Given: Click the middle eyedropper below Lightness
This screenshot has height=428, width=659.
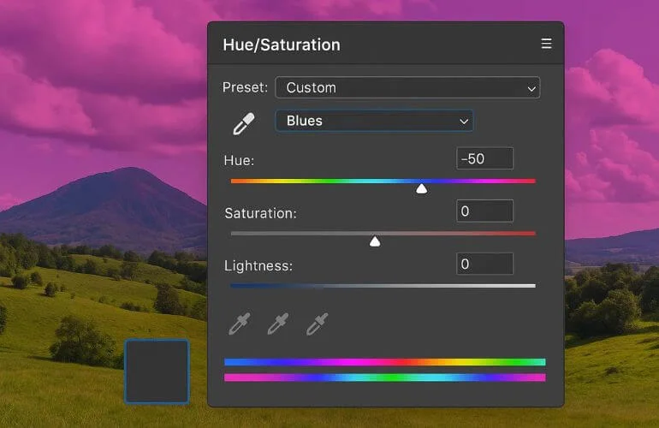Looking at the screenshot, I should (x=278, y=324).
